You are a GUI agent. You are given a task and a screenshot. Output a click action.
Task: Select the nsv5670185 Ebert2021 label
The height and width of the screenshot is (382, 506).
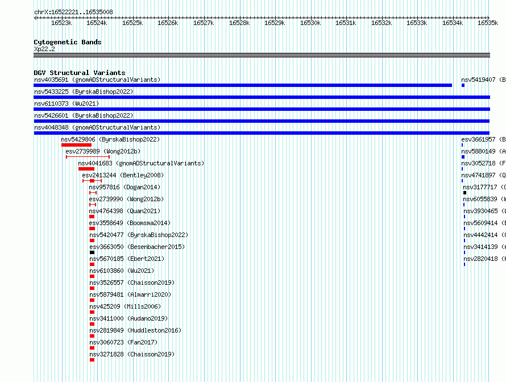point(127,259)
